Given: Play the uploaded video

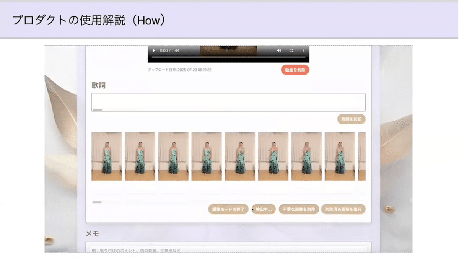Looking at the screenshot, I should 154,50.
